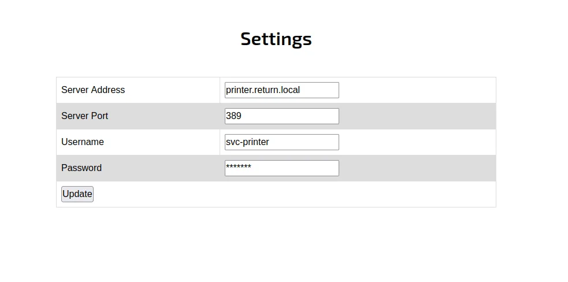Click the Server Address label
Viewport: 568px width, 282px height.
tap(93, 90)
